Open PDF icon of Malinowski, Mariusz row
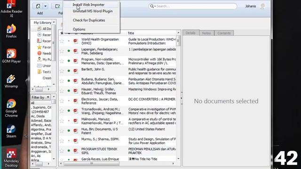The image size is (301, 169). [76, 121]
